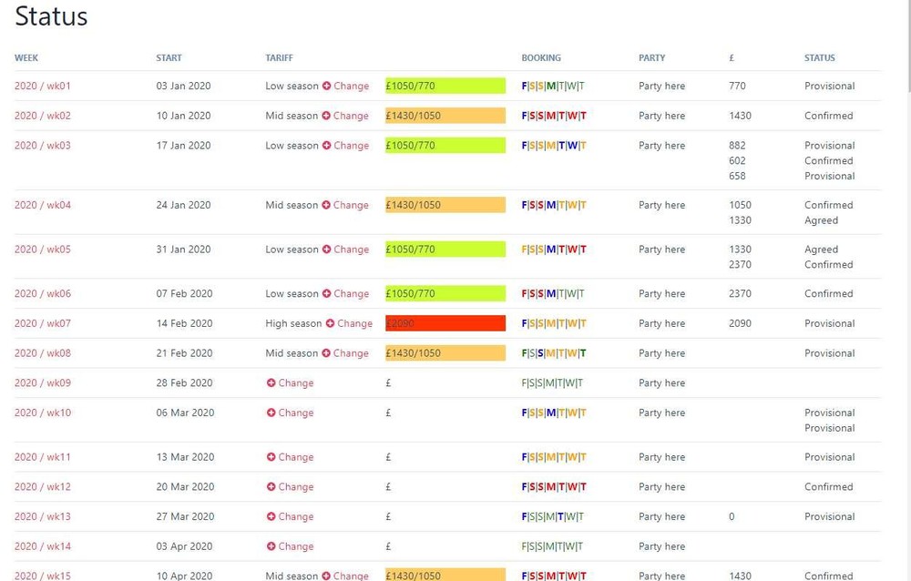The width and height of the screenshot is (911, 581).
Task: Click the plus Change icon in wk02 row
Action: pos(326,117)
